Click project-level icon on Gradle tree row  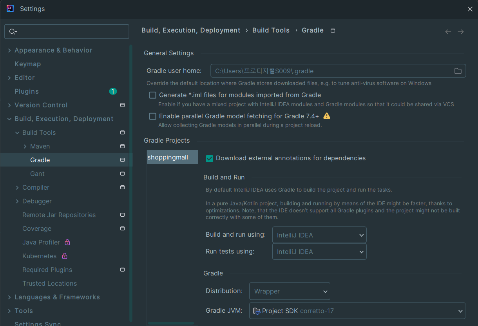click(x=122, y=160)
